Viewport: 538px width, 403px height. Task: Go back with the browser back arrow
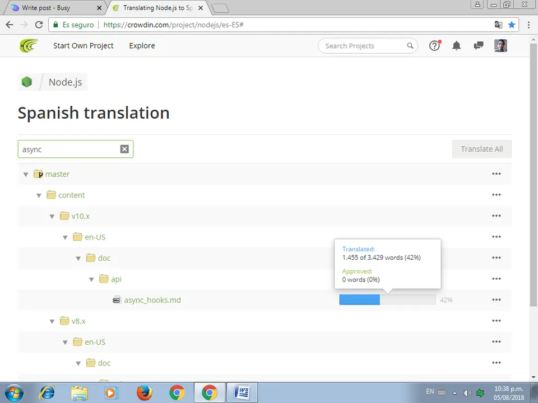[x=10, y=25]
